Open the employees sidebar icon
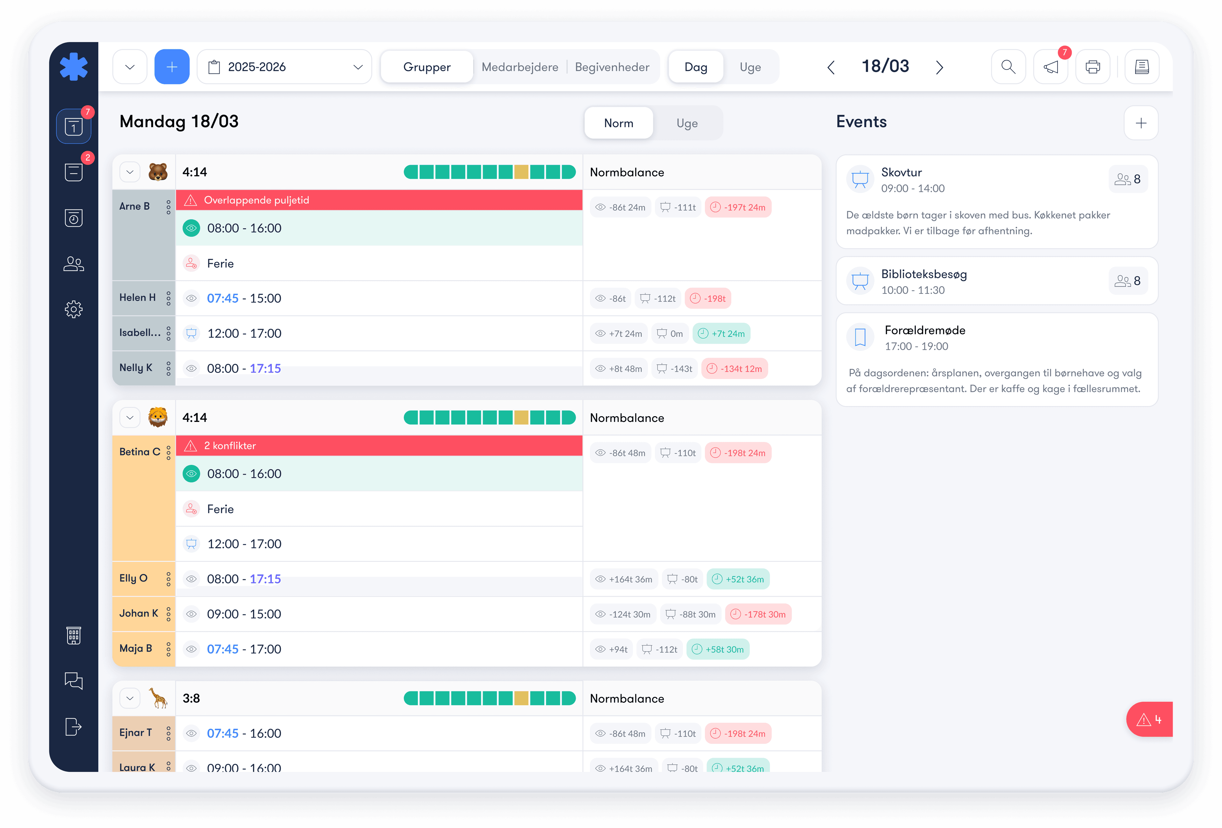 click(74, 263)
